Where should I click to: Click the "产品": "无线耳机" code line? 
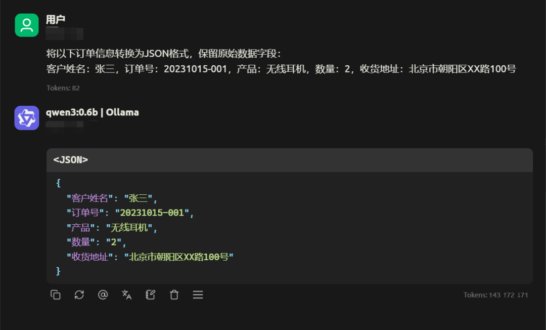click(112, 228)
